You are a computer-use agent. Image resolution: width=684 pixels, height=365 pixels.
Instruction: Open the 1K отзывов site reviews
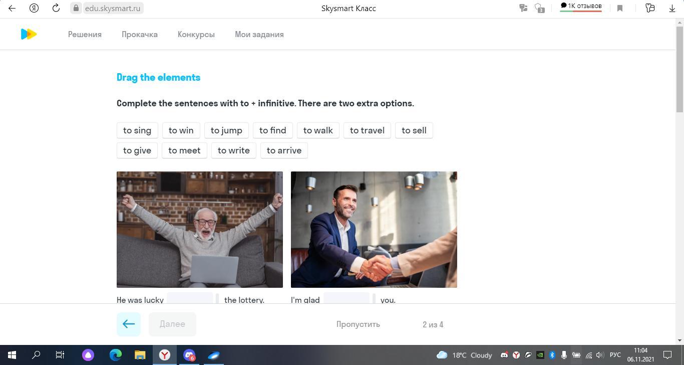click(581, 7)
